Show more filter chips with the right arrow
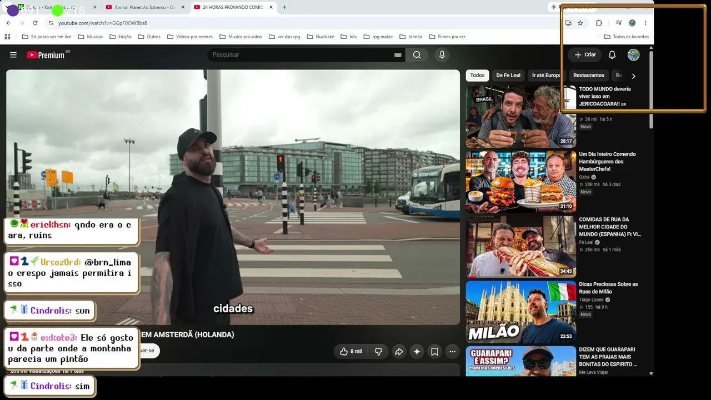Screen dimensions: 711x400 pos(633,76)
